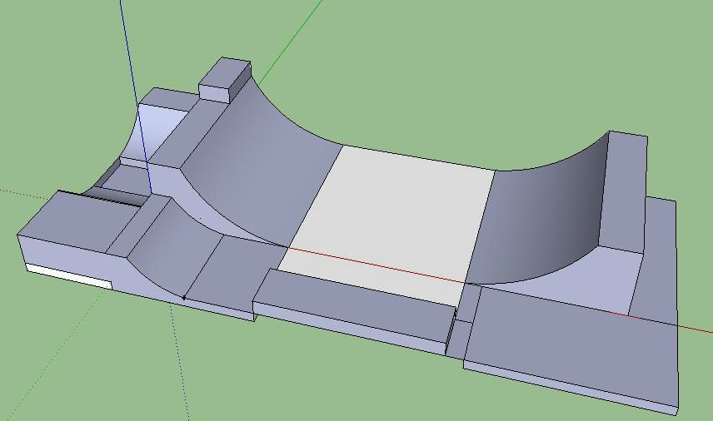
Task: Click the white rectangle on the front-left block
Action: tap(68, 276)
